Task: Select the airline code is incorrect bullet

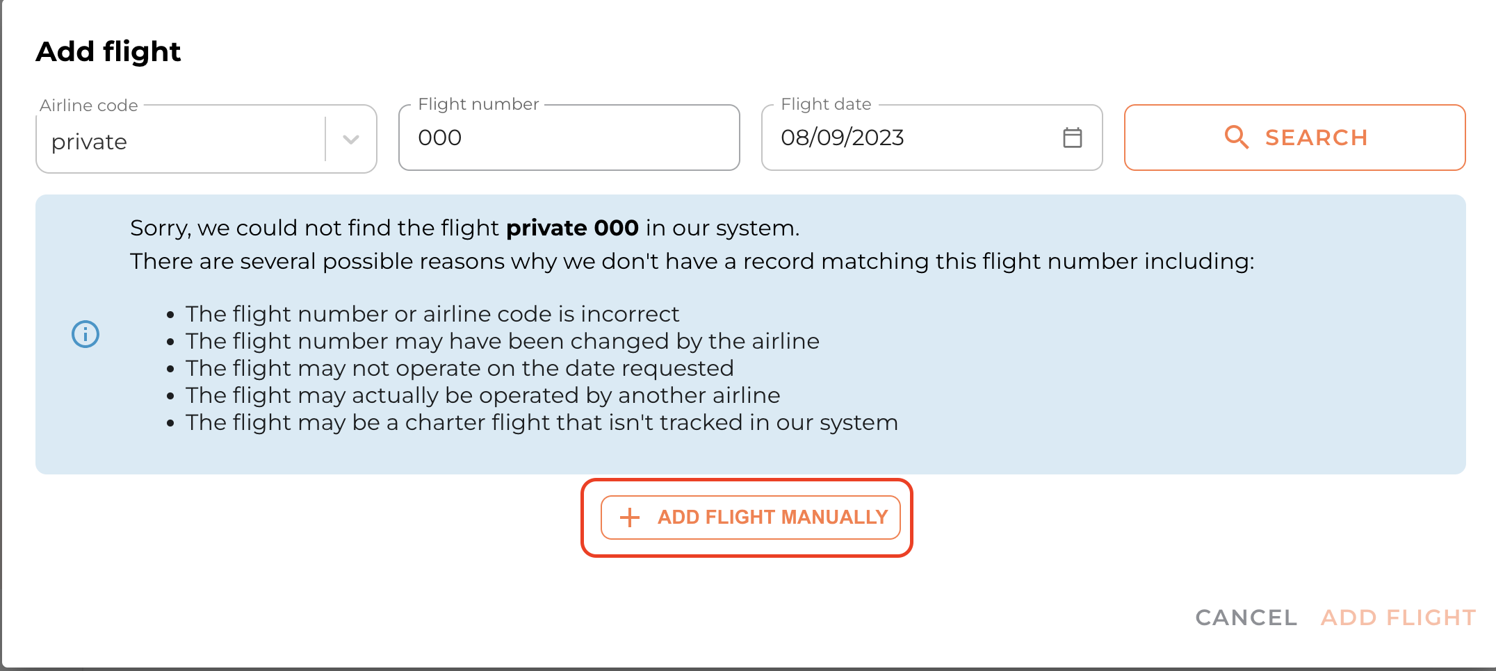Action: (432, 314)
